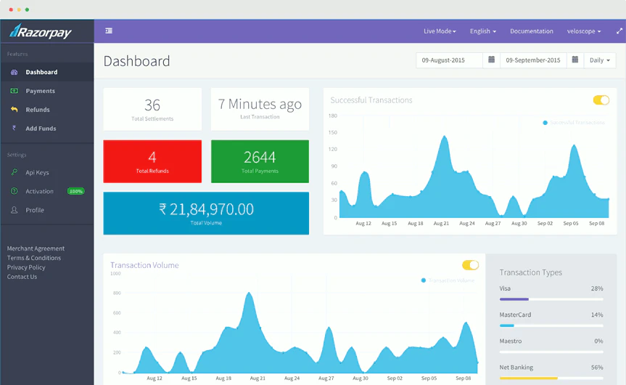This screenshot has height=385, width=626.
Task: Open Profile settings
Action: (47, 210)
